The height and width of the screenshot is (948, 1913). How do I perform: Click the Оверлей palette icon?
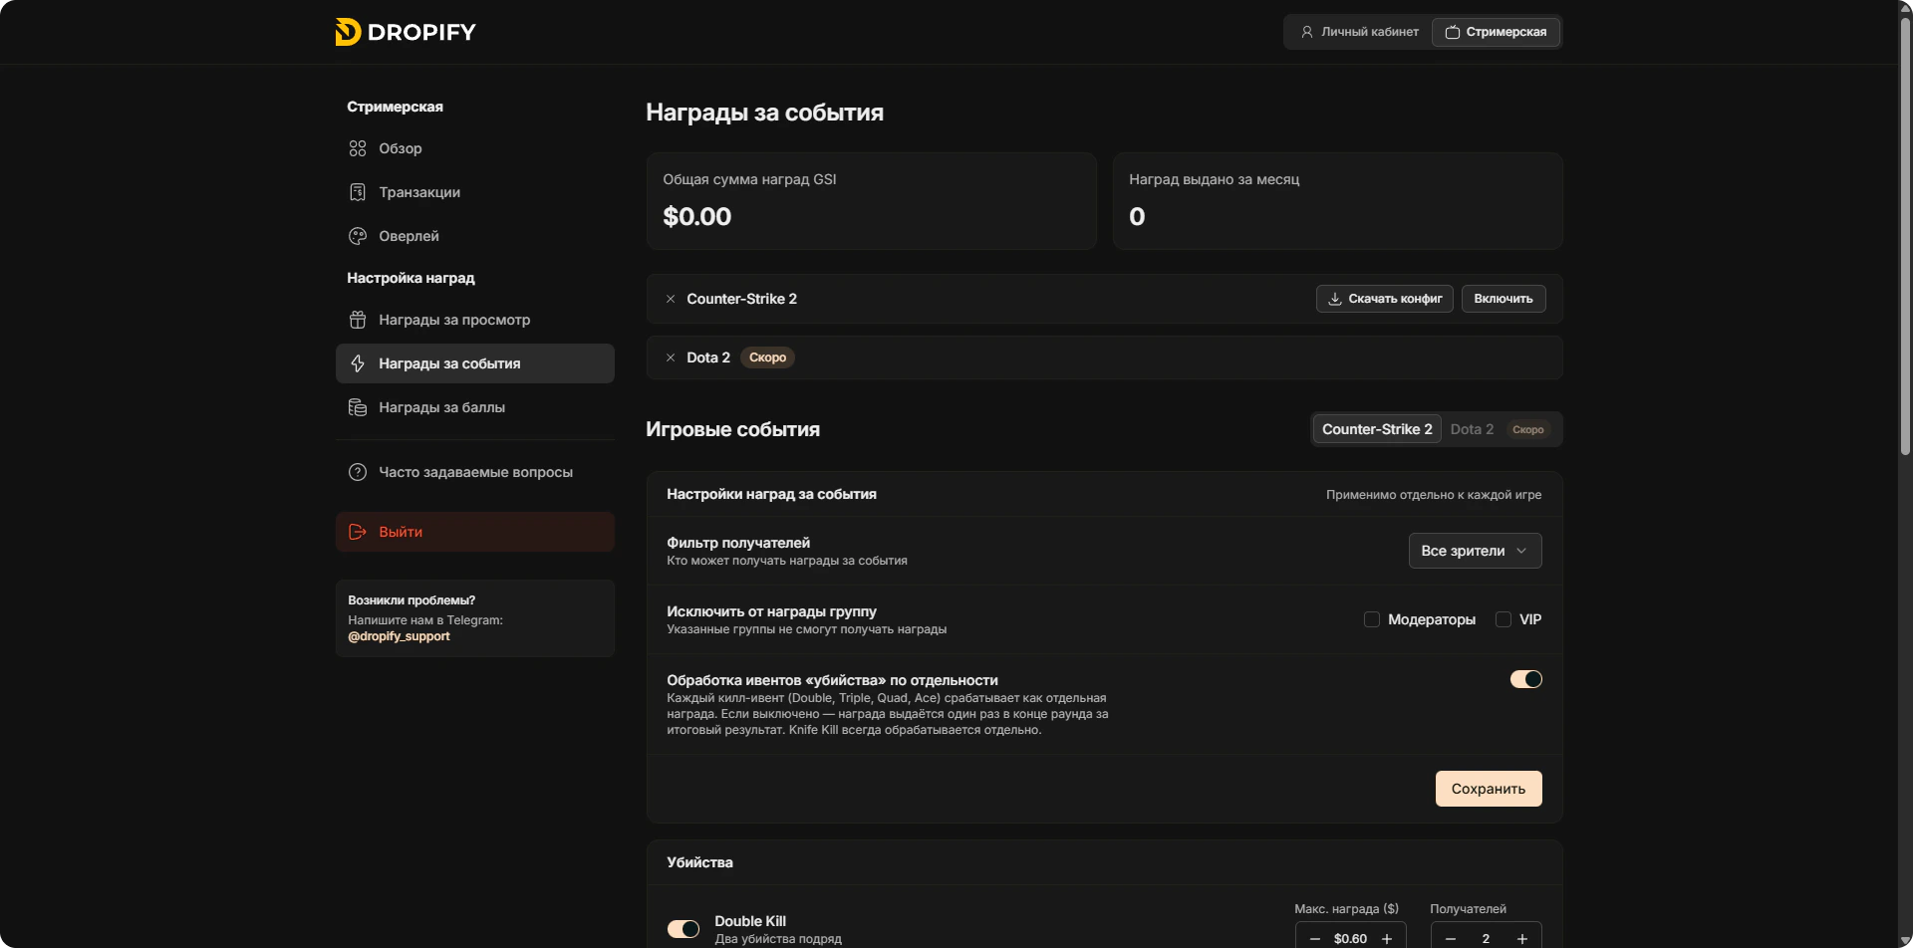(x=358, y=236)
